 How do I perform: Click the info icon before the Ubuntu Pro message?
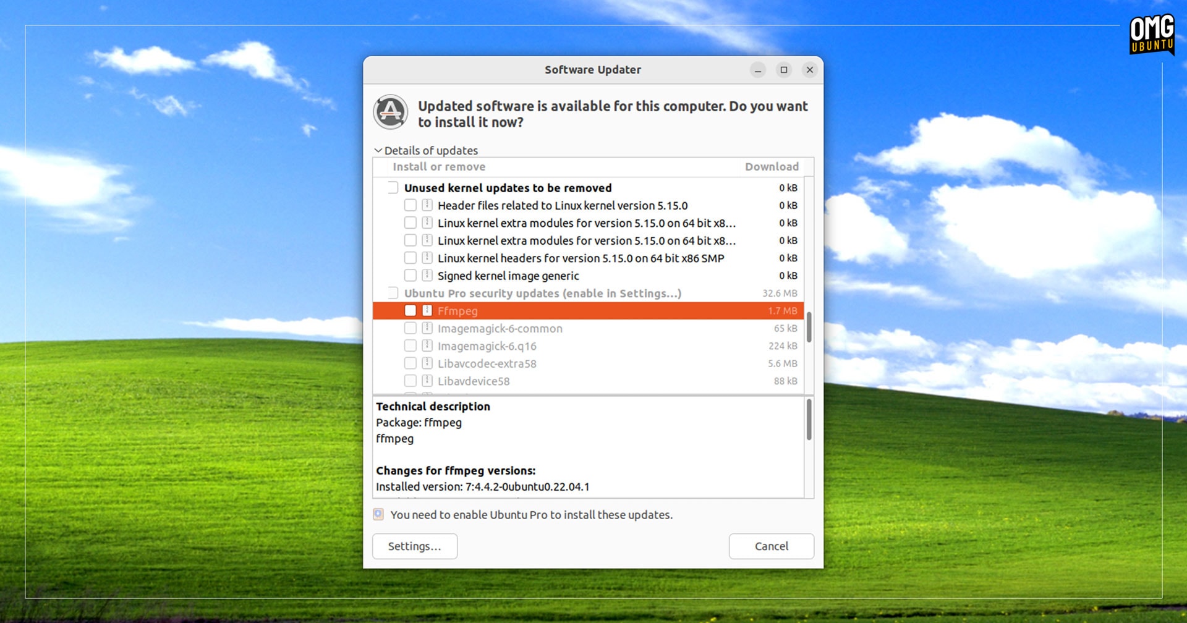(379, 514)
